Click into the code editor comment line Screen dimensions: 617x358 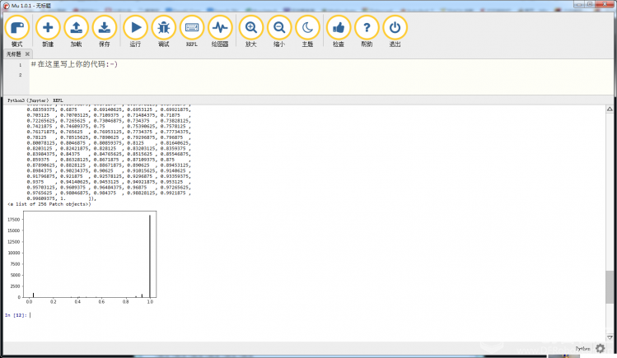[x=74, y=64]
